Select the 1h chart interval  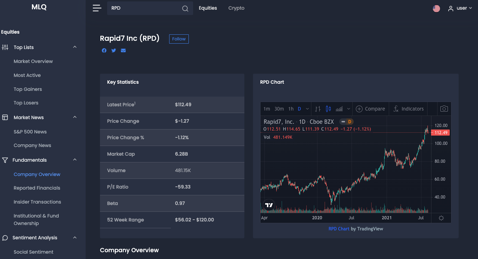tap(291, 109)
